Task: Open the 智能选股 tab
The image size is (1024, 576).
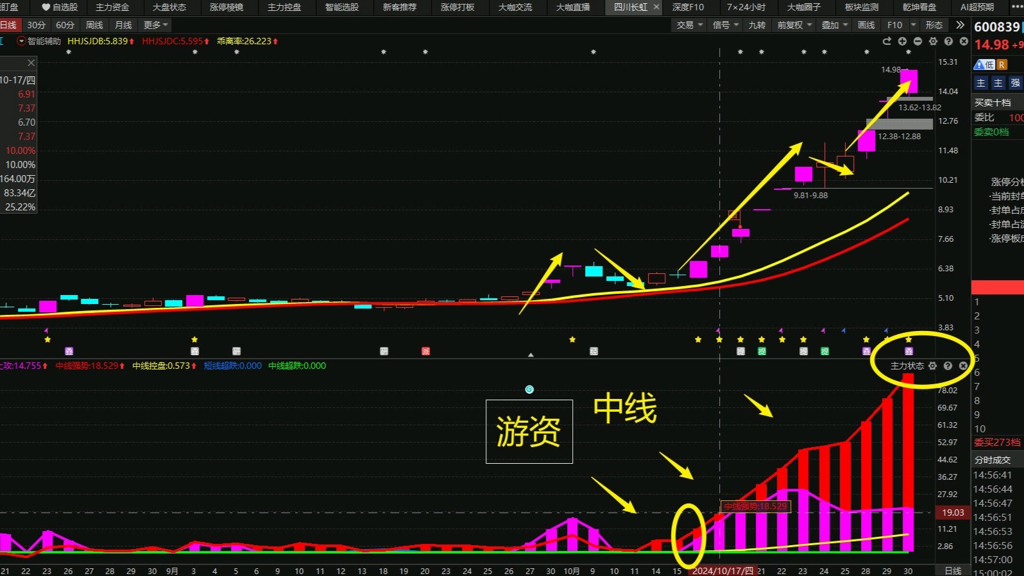Action: [342, 7]
